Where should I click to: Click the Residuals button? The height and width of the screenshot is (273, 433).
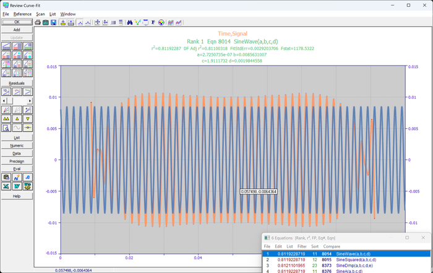(x=17, y=83)
